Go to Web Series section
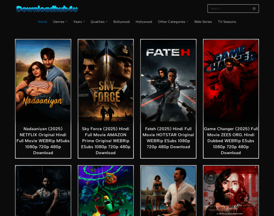Viewport: 274px width, 216px height. coord(203,22)
